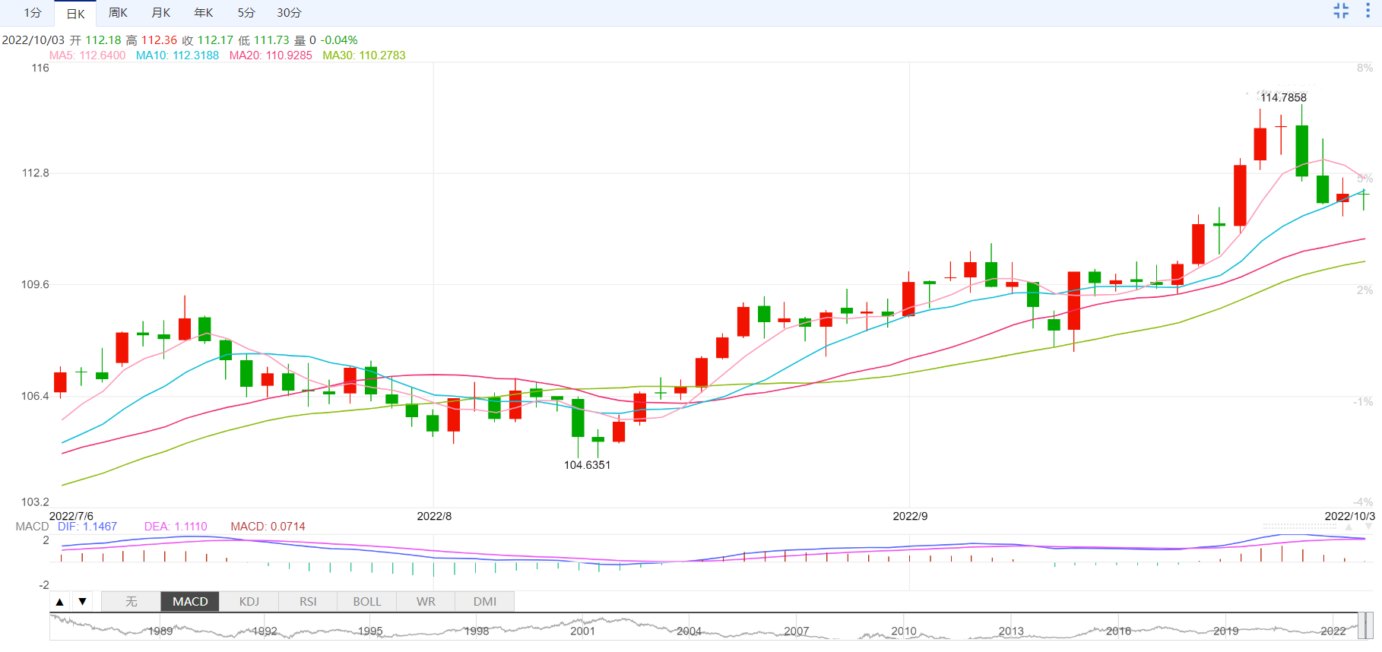Enable the DMI indicator option

pos(485,602)
